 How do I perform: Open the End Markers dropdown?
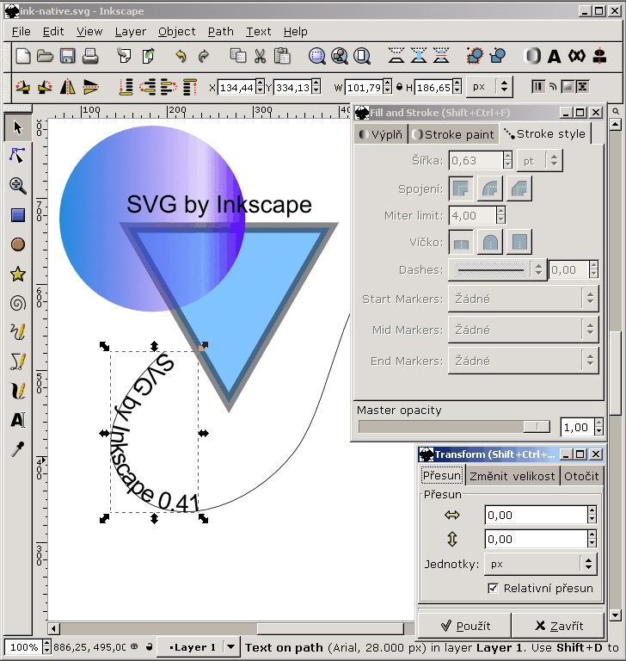tap(523, 361)
